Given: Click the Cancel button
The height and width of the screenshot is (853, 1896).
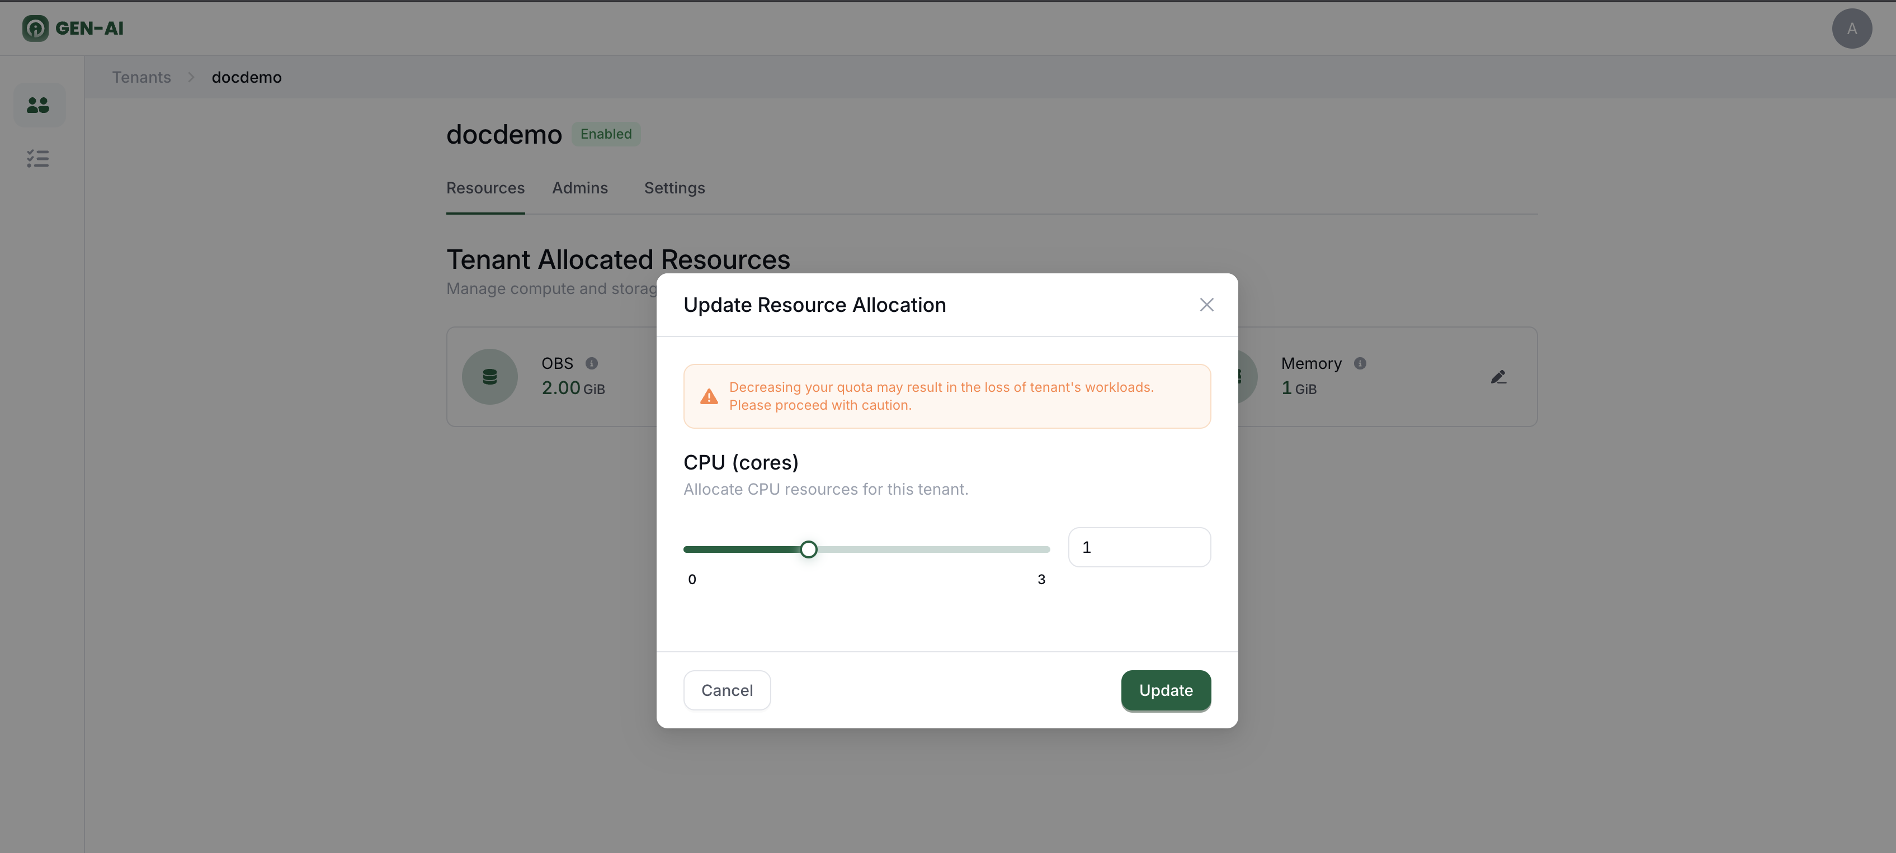Looking at the screenshot, I should (x=727, y=690).
